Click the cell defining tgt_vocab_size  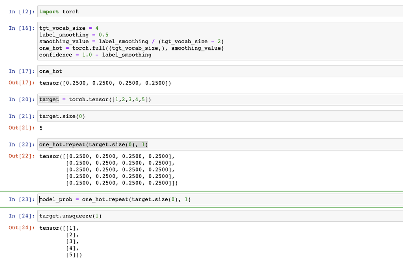220,41
